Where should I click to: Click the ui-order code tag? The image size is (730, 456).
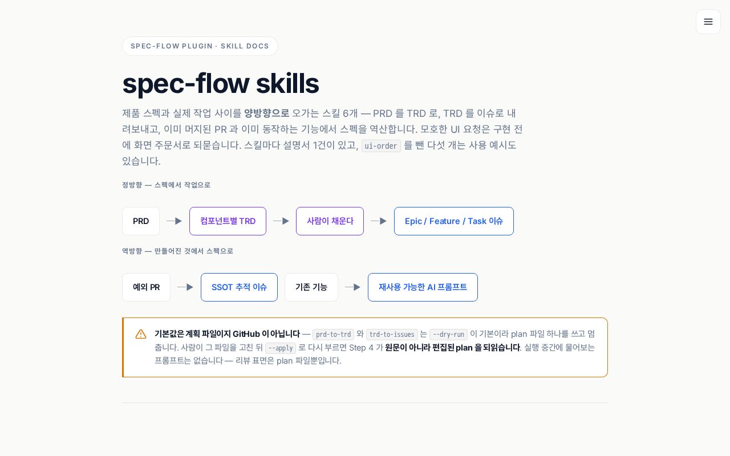coord(381,146)
